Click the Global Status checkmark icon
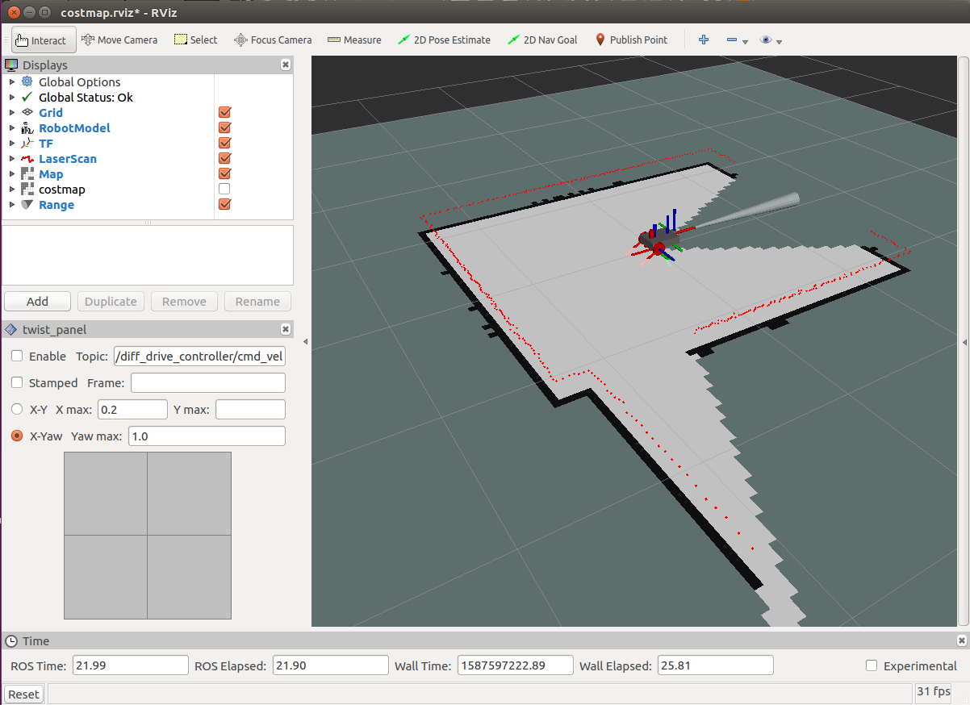This screenshot has height=705, width=970. (27, 97)
